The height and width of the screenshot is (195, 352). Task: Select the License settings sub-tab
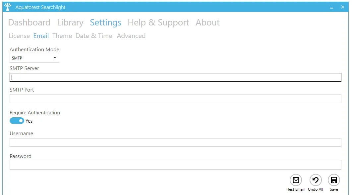[x=19, y=36]
